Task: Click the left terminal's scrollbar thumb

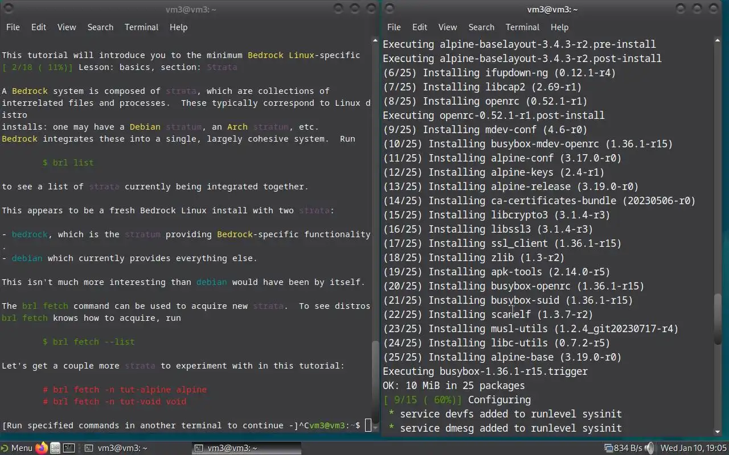Action: pyautogui.click(x=375, y=383)
